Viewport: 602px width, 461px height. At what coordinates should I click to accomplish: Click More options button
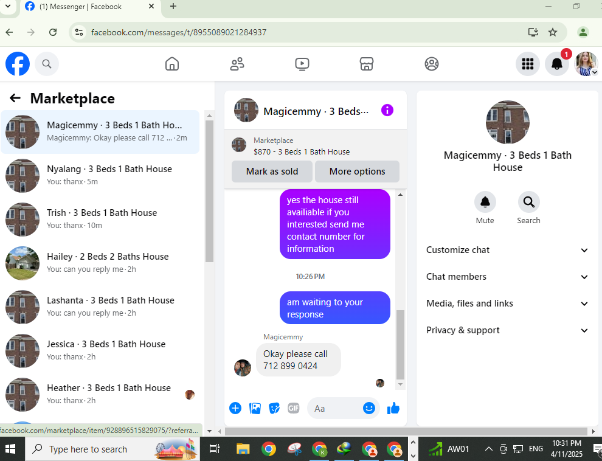[357, 172]
